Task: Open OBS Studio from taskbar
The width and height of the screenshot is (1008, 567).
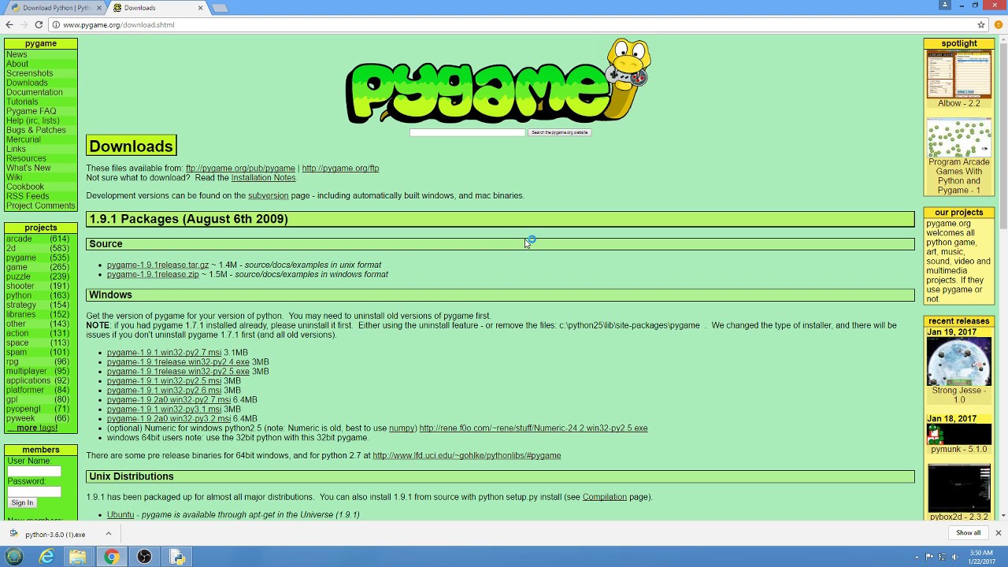Action: point(144,557)
